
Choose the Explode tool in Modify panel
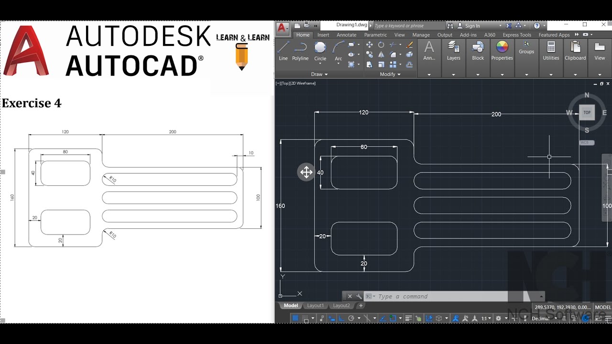409,54
